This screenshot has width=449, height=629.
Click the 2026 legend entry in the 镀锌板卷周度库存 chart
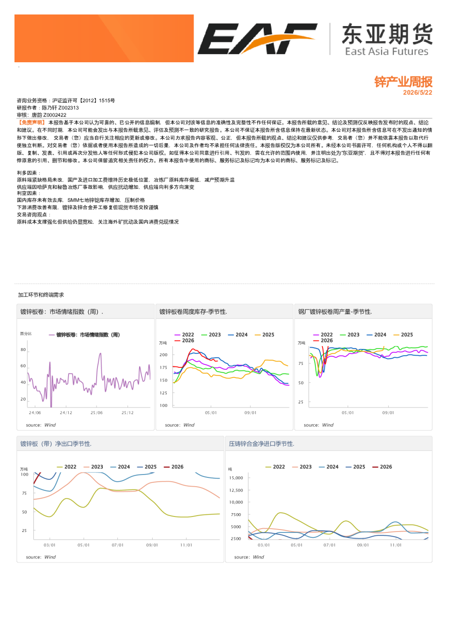[x=184, y=340]
